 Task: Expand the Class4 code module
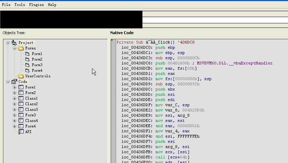15,121
